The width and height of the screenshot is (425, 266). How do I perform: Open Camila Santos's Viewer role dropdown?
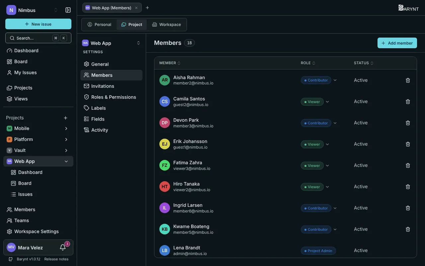click(x=315, y=102)
